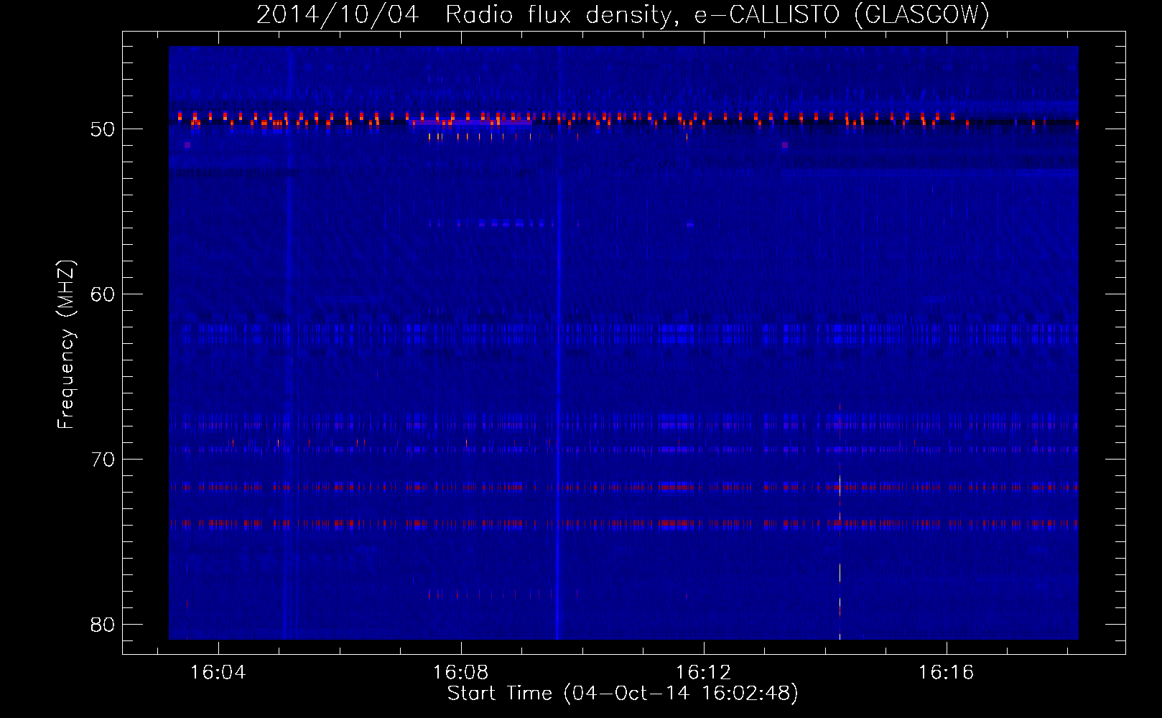Click the Start Time axis label
This screenshot has width=1162, height=718.
pos(623,694)
